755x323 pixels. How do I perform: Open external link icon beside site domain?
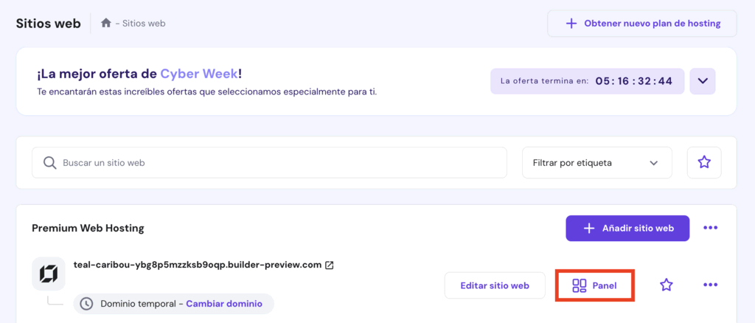pyautogui.click(x=330, y=265)
